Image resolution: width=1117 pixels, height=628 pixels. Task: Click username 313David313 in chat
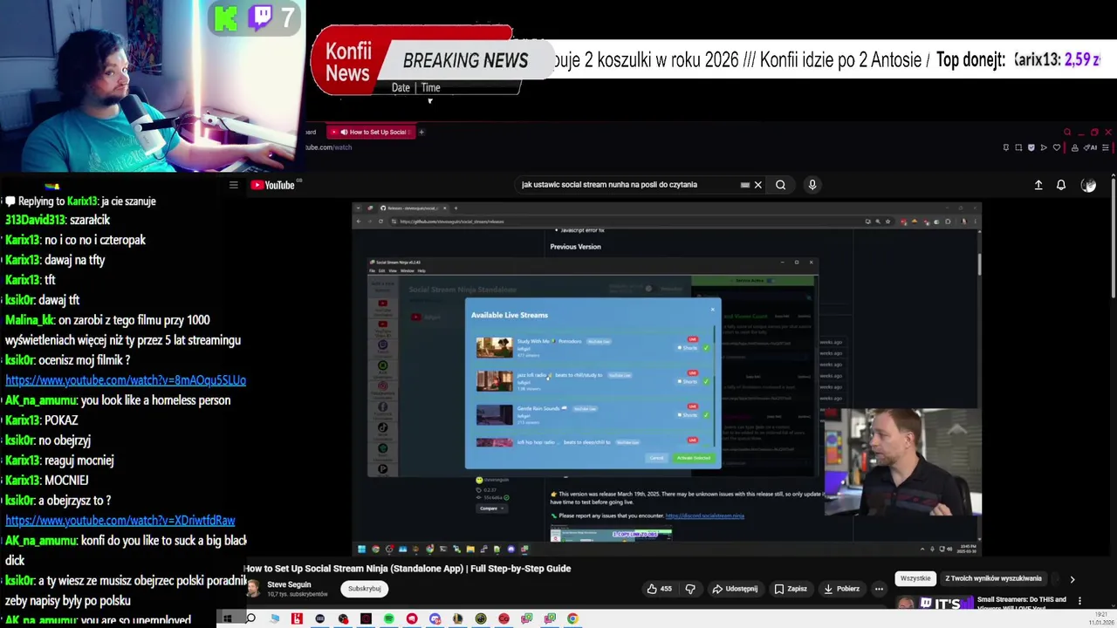(34, 220)
